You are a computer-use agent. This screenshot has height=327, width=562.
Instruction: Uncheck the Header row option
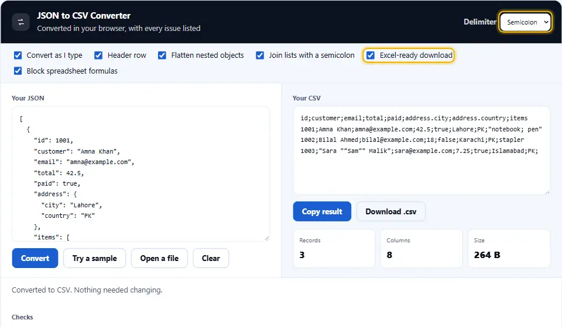pyautogui.click(x=98, y=55)
